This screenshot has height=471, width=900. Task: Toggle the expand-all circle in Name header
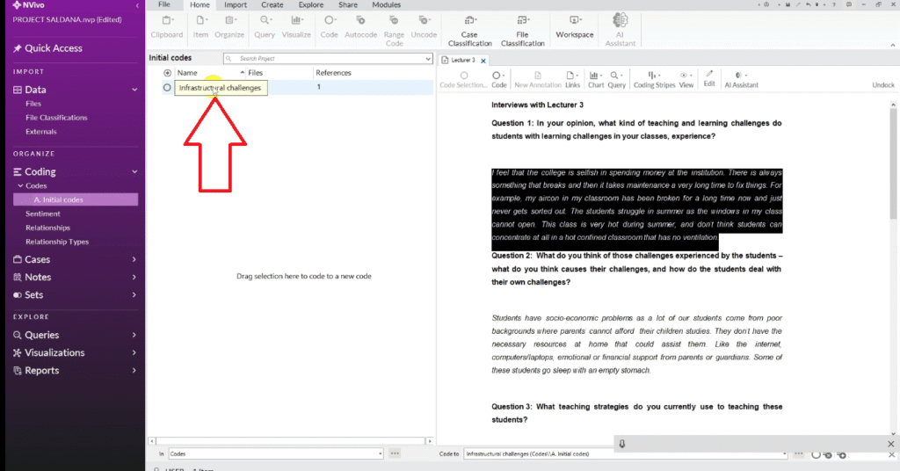(167, 73)
